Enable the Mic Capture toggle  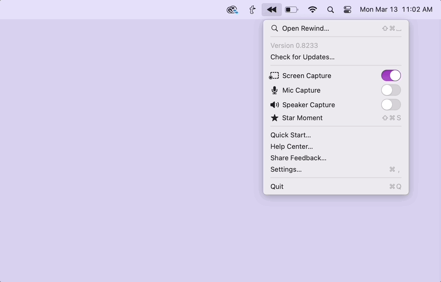[x=391, y=90]
